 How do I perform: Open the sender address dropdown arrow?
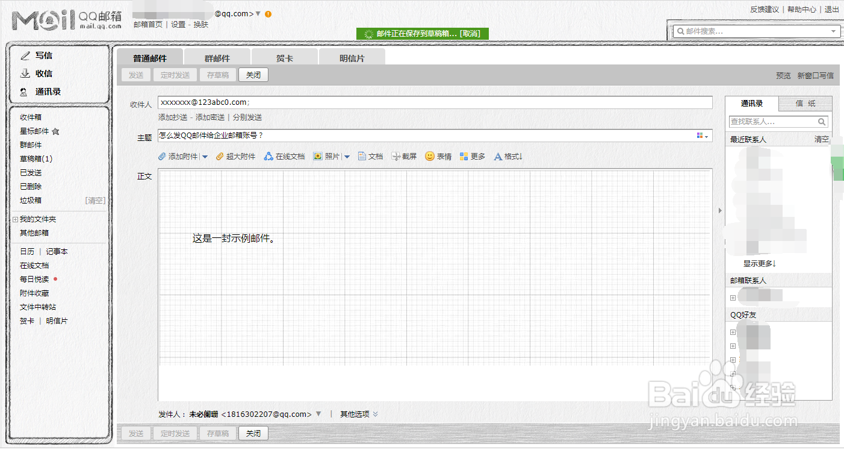pyautogui.click(x=318, y=414)
